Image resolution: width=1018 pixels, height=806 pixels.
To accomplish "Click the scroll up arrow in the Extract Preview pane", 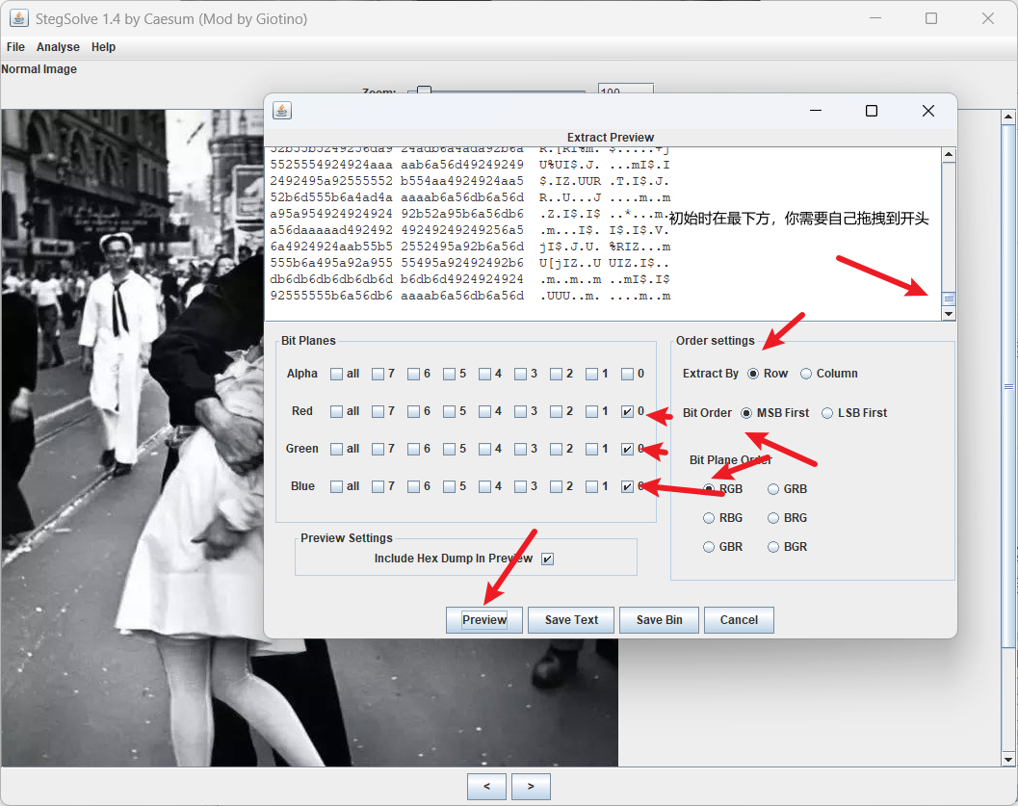I will [949, 155].
